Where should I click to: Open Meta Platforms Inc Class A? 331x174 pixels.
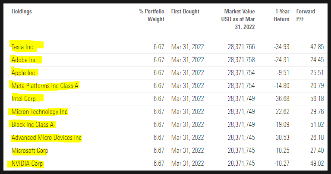point(44,85)
